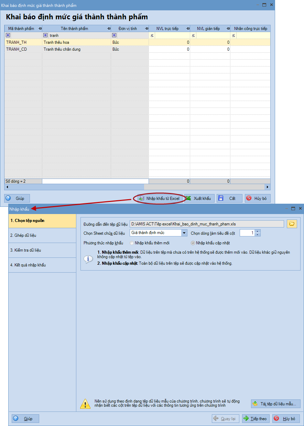304x426 pixels.
Task: Click the pin icon on Mã thành phẩm column
Action: coord(40,29)
